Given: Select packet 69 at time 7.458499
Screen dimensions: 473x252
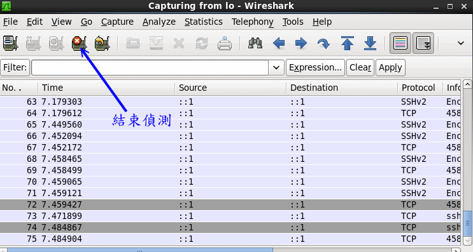Looking at the screenshot, I should pyautogui.click(x=230, y=171).
